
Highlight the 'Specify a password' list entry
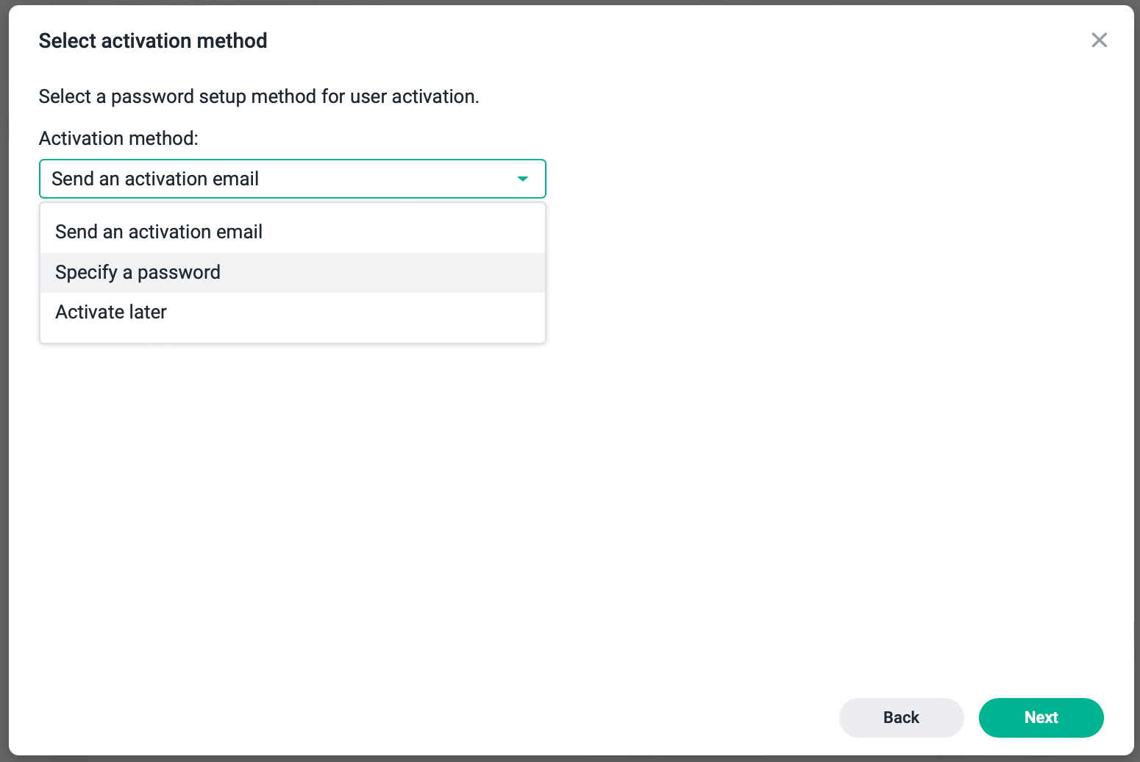tap(138, 272)
